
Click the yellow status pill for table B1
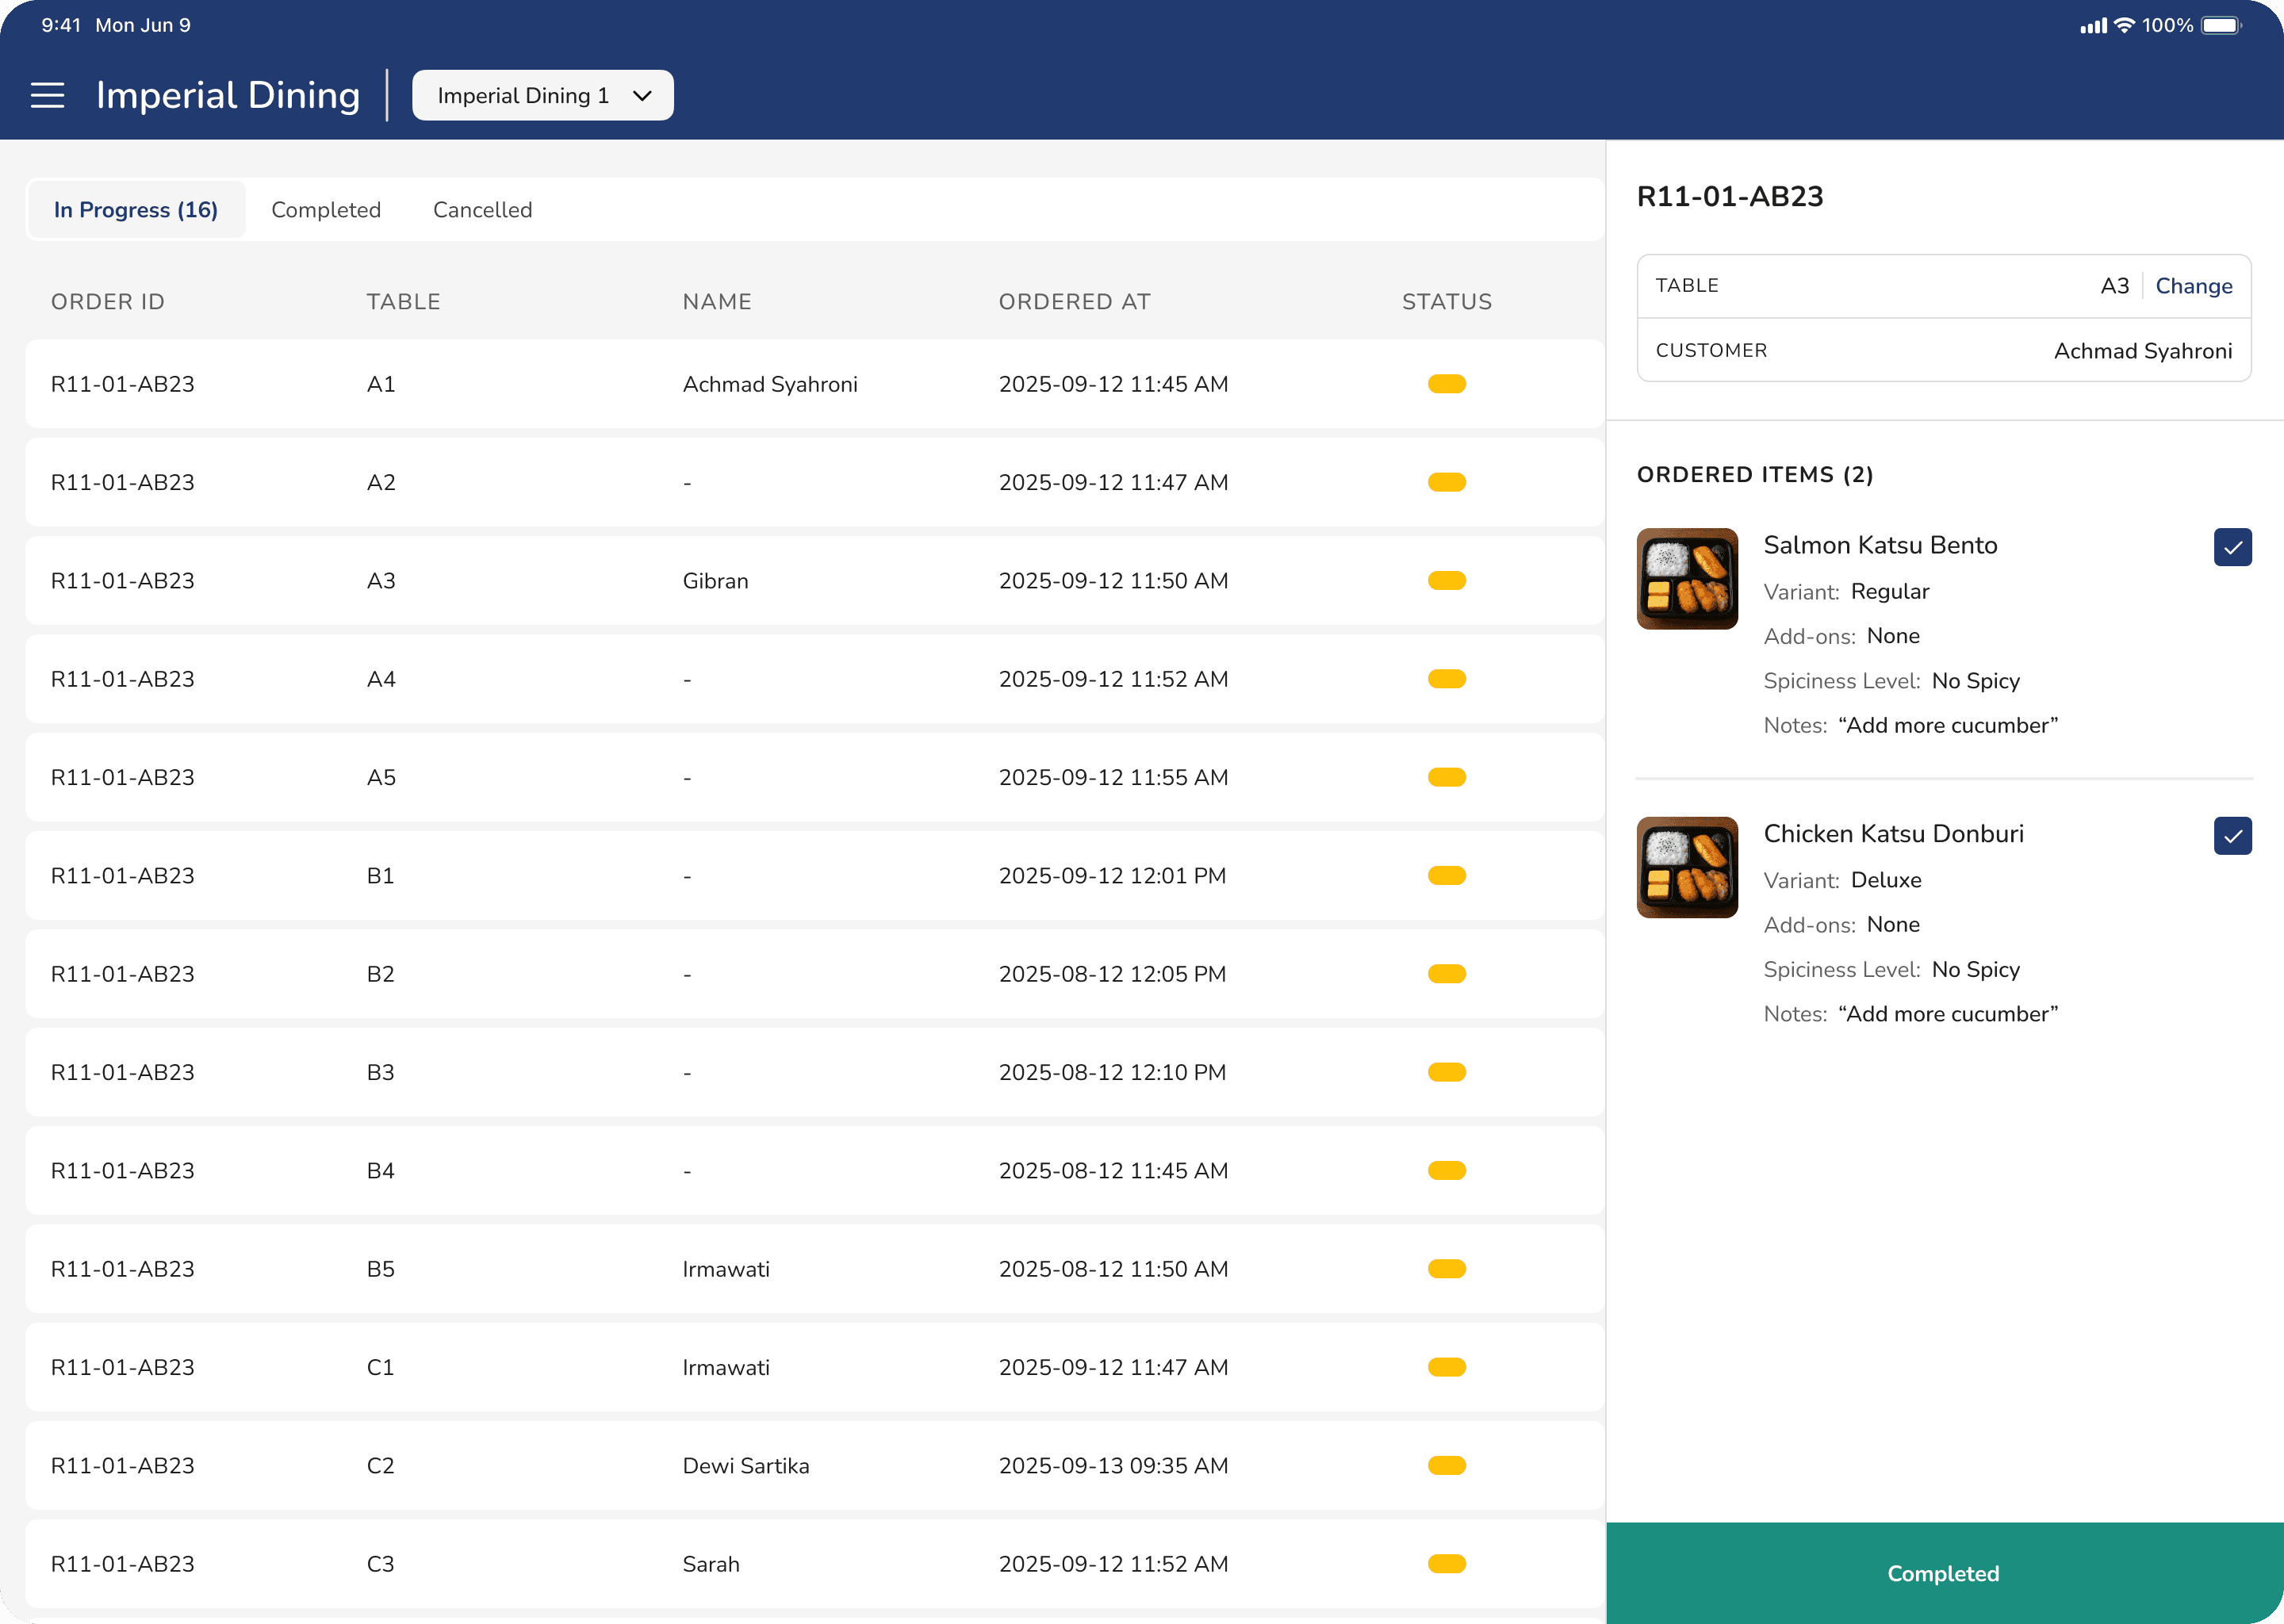pos(1446,876)
